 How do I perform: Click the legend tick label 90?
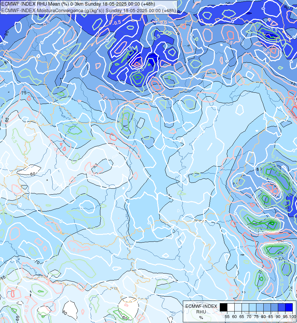(278, 317)
